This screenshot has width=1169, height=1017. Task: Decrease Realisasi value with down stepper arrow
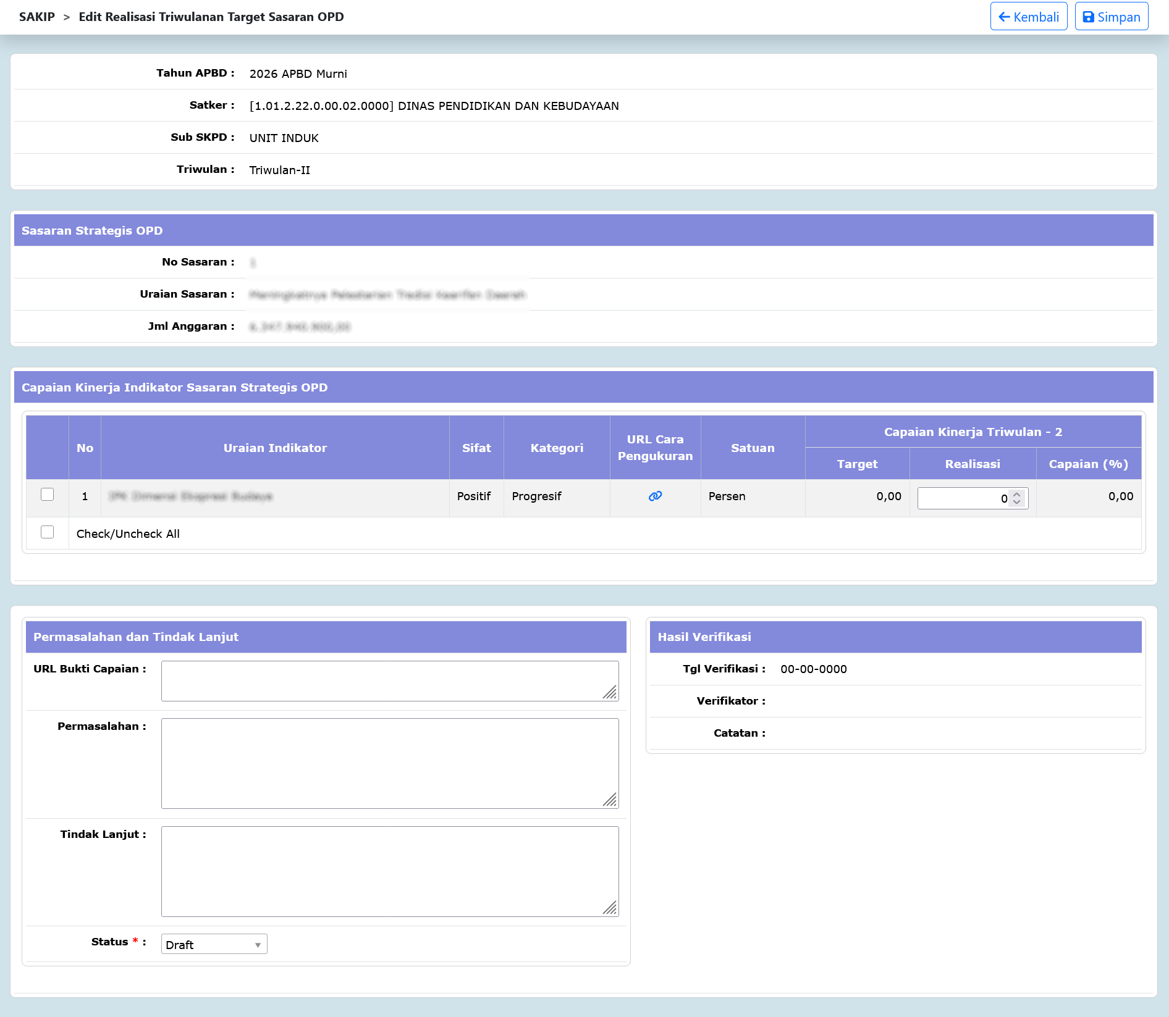click(x=1017, y=502)
